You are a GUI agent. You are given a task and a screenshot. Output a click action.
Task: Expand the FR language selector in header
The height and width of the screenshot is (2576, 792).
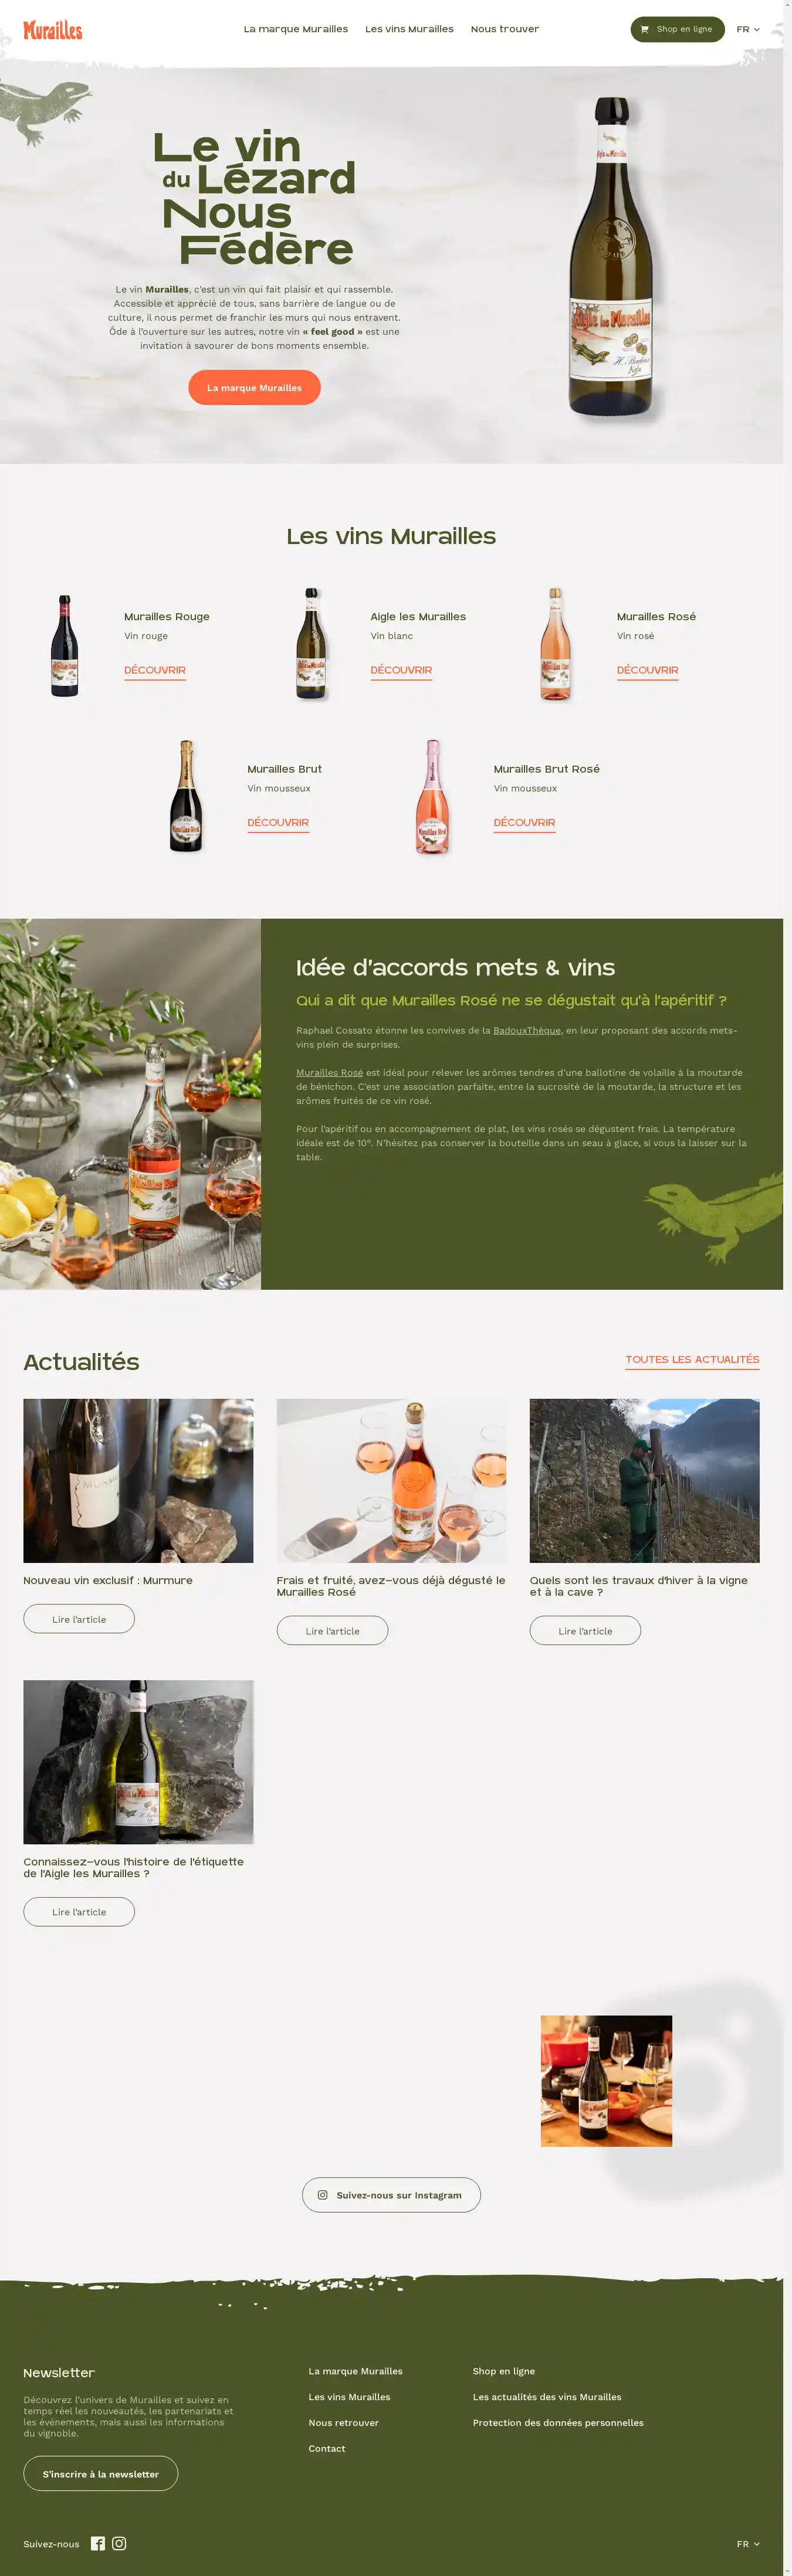click(748, 29)
